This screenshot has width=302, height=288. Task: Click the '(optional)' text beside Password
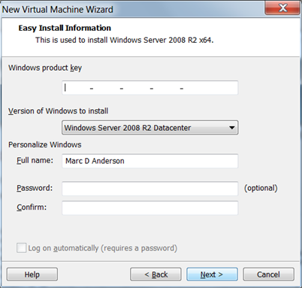click(x=261, y=188)
